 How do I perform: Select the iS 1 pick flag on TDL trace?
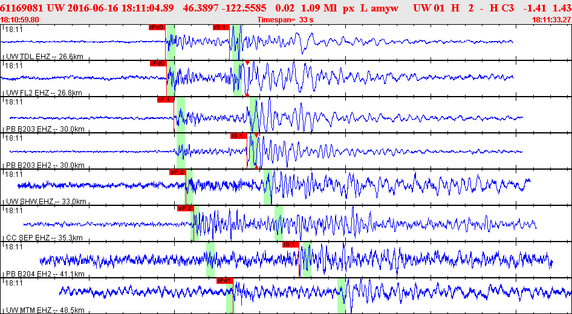coord(221,27)
